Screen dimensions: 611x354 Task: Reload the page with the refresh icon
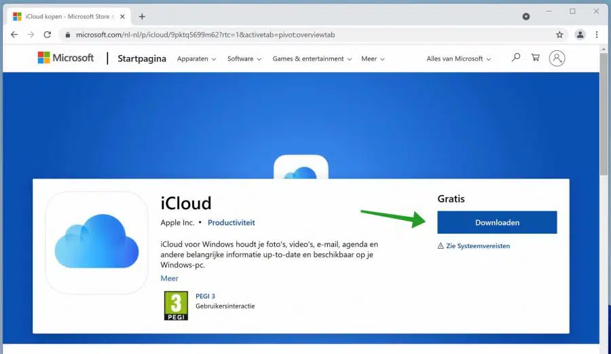click(47, 35)
